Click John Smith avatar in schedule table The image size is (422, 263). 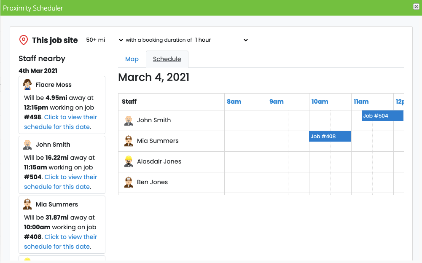129,120
